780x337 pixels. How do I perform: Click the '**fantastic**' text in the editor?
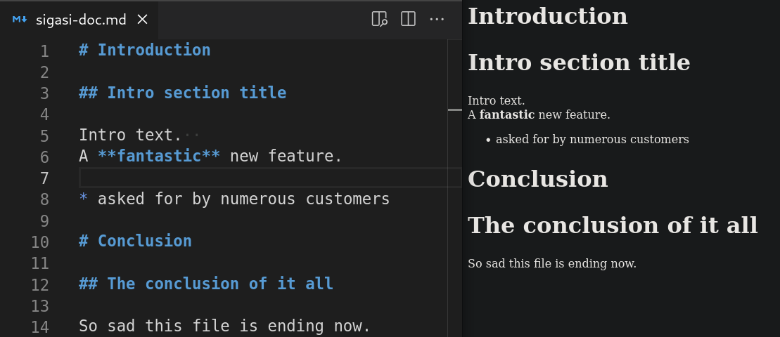158,157
